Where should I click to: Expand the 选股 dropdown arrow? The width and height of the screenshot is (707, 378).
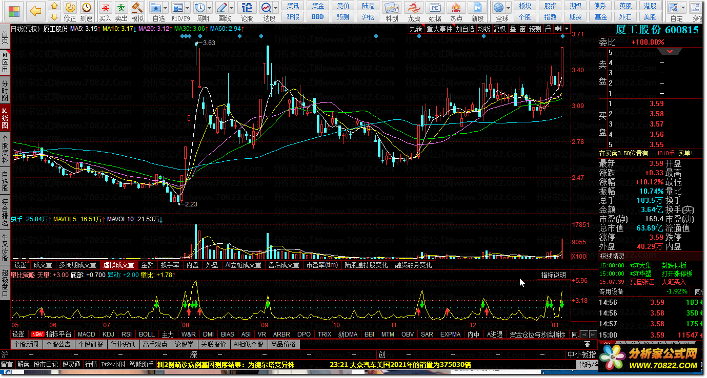276,8
